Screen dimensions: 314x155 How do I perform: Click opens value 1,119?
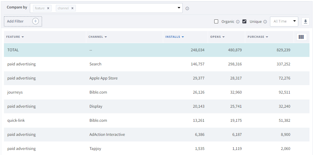pyautogui.click(x=237, y=149)
